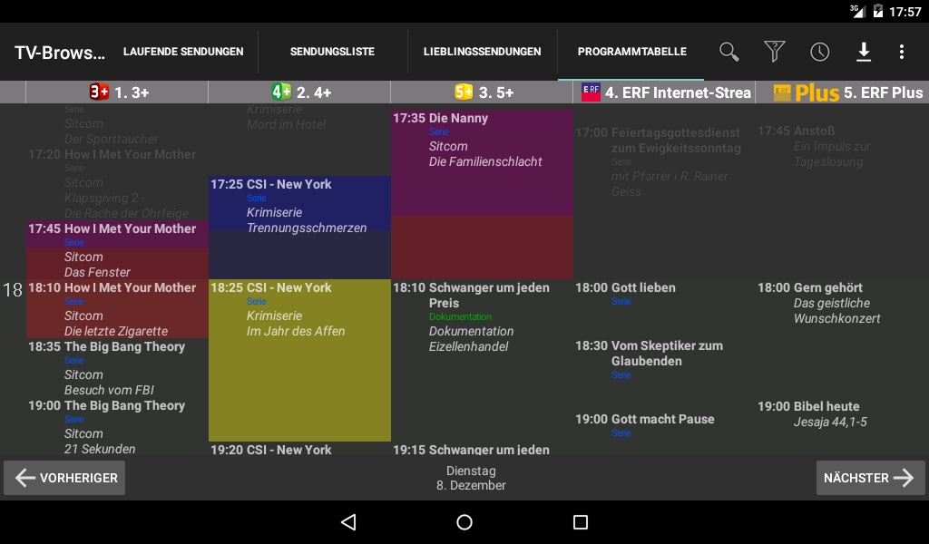This screenshot has width=929, height=544.
Task: Switch to Laufende Sendungen tab
Action: (x=183, y=52)
